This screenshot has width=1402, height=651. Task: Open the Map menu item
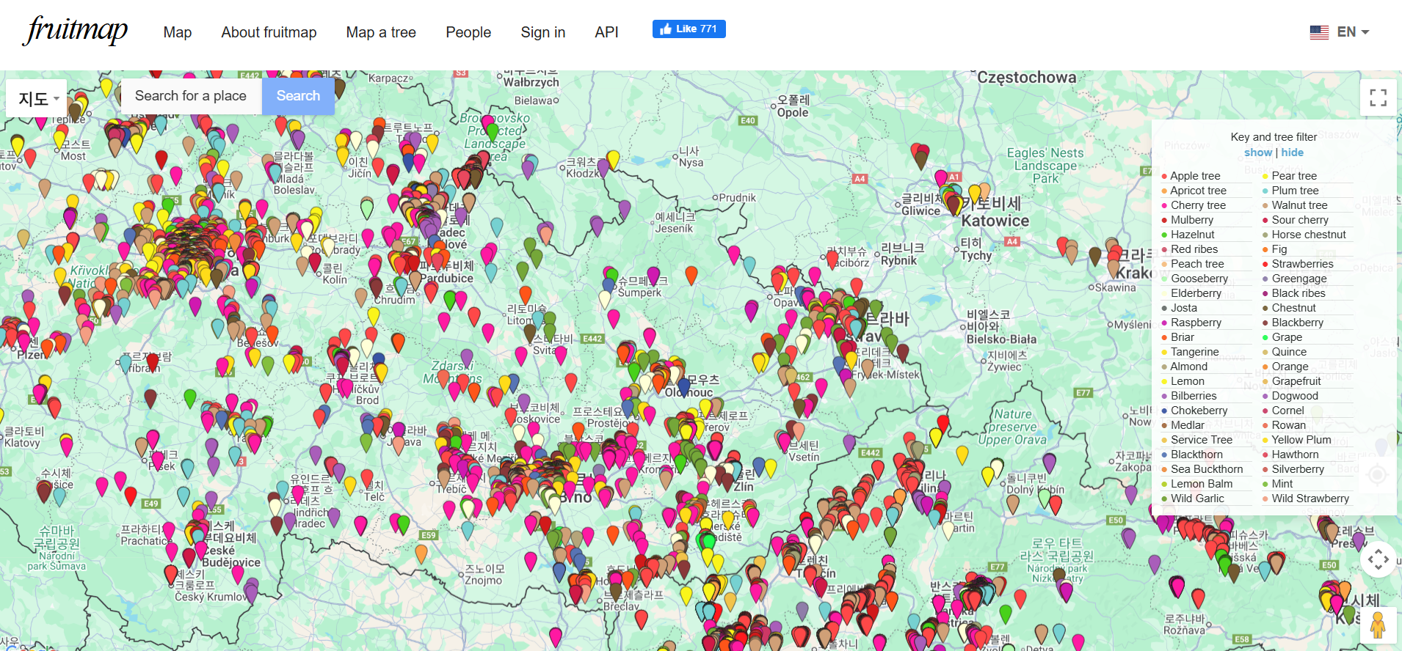(x=178, y=32)
